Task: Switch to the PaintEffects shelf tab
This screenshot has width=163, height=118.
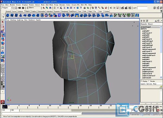Action: (x=73, y=11)
